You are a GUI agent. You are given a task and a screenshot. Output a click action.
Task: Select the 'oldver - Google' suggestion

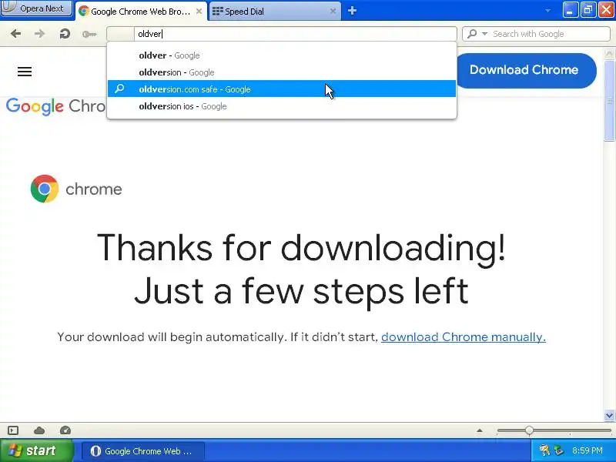click(281, 55)
